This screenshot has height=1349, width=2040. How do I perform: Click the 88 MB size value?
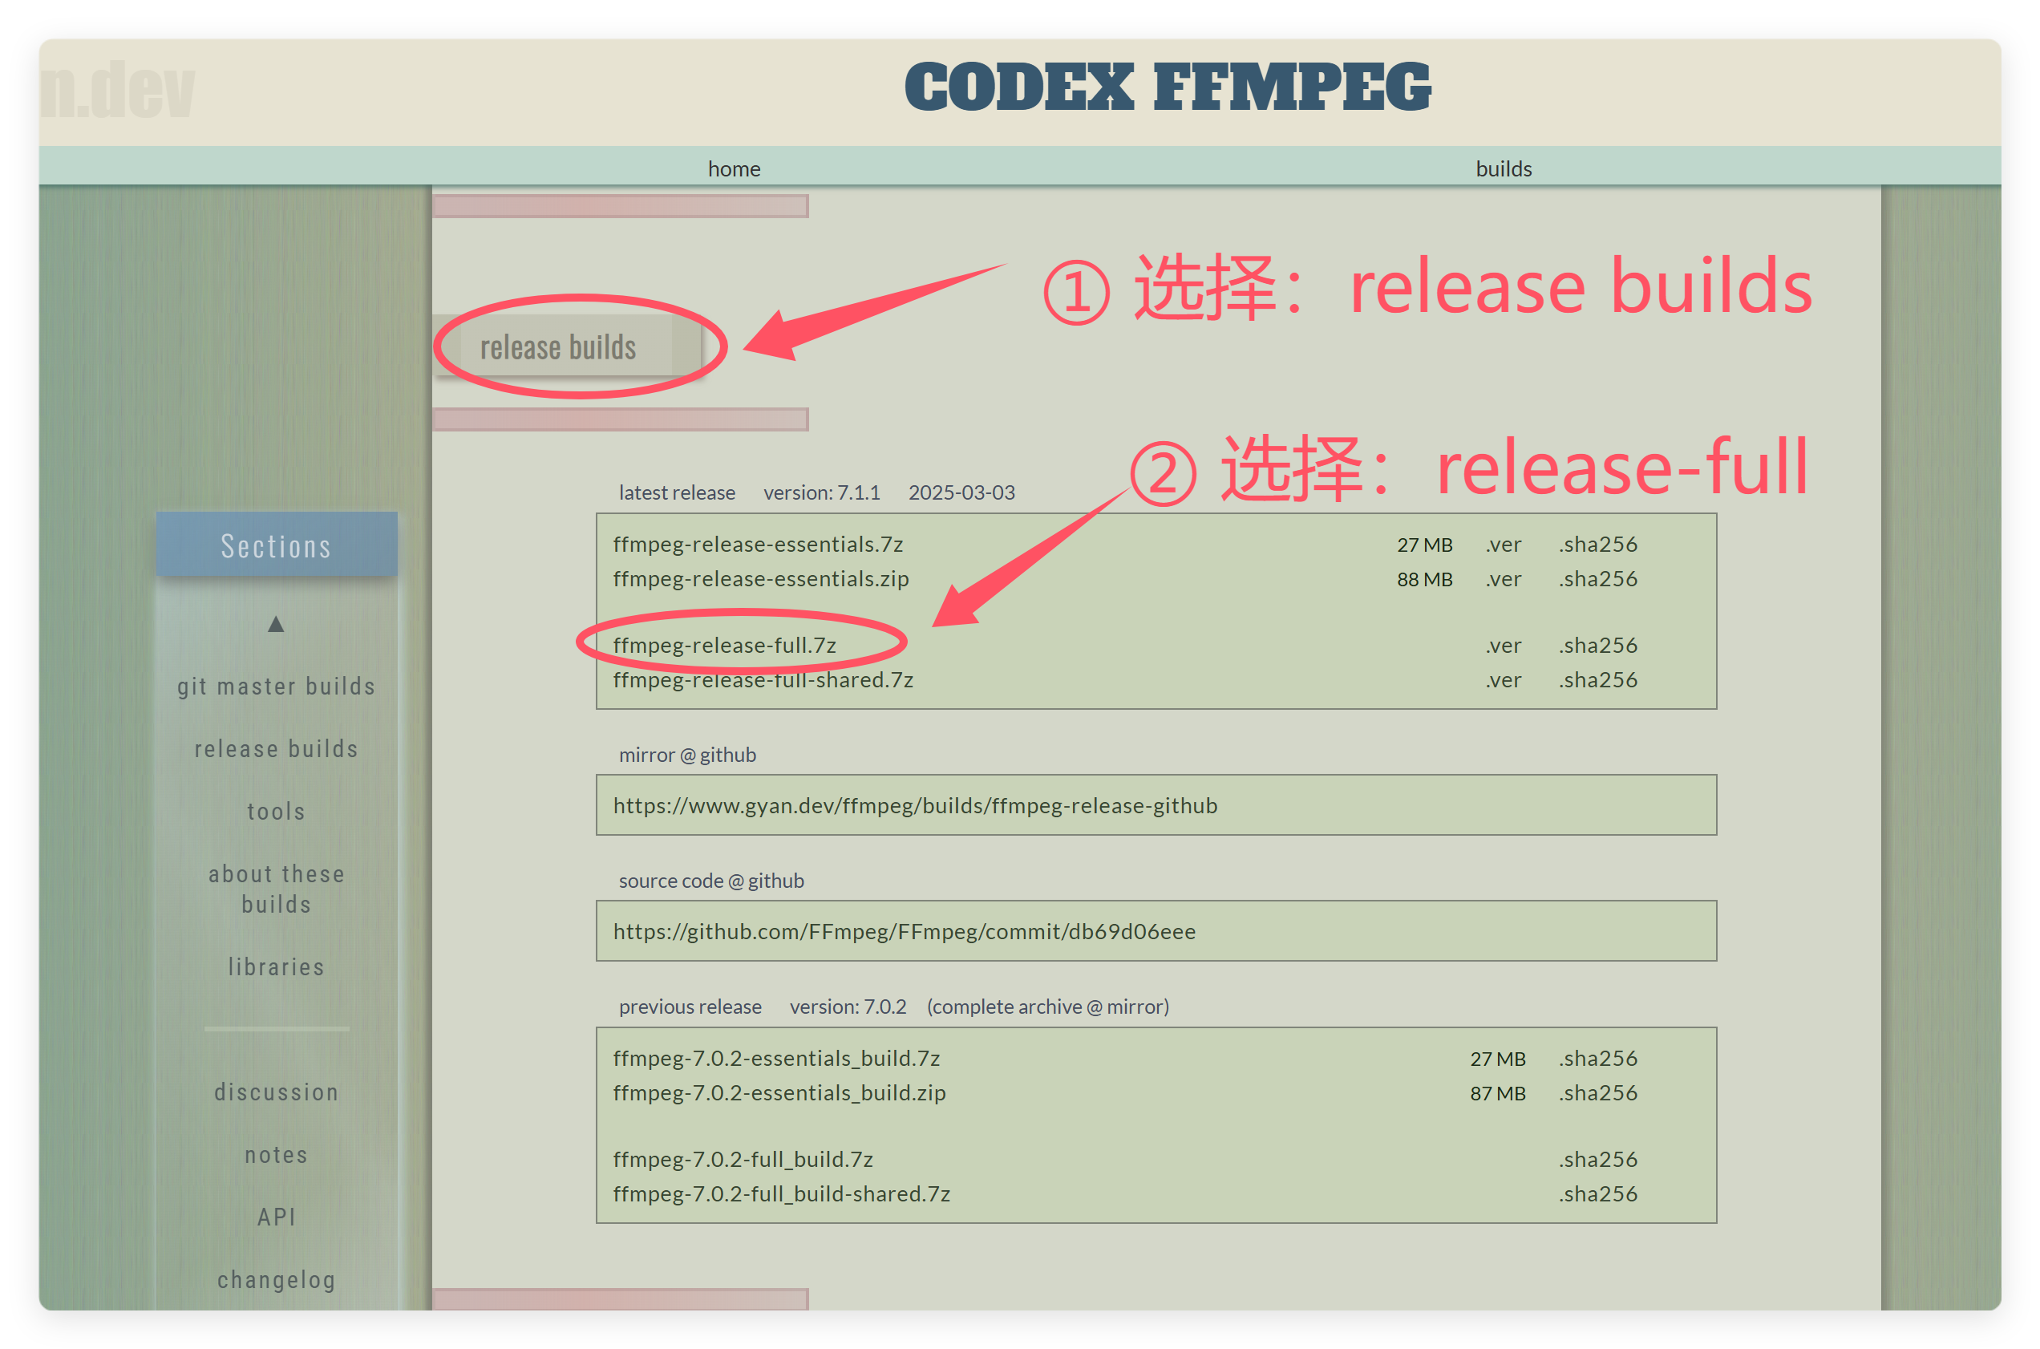tap(1424, 579)
